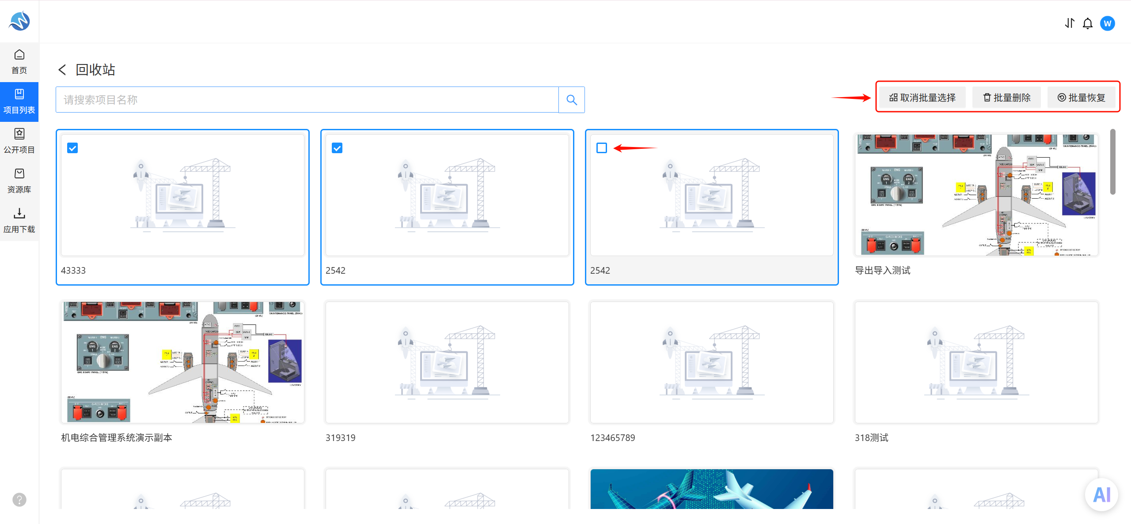Click the magnifier search icon button
This screenshot has height=524, width=1131.
click(572, 100)
